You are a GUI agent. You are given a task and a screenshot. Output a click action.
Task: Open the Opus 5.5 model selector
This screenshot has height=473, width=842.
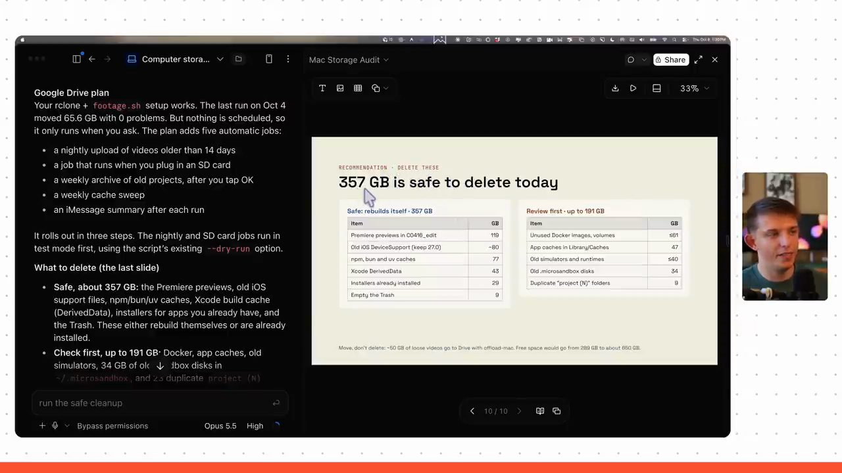[220, 426]
